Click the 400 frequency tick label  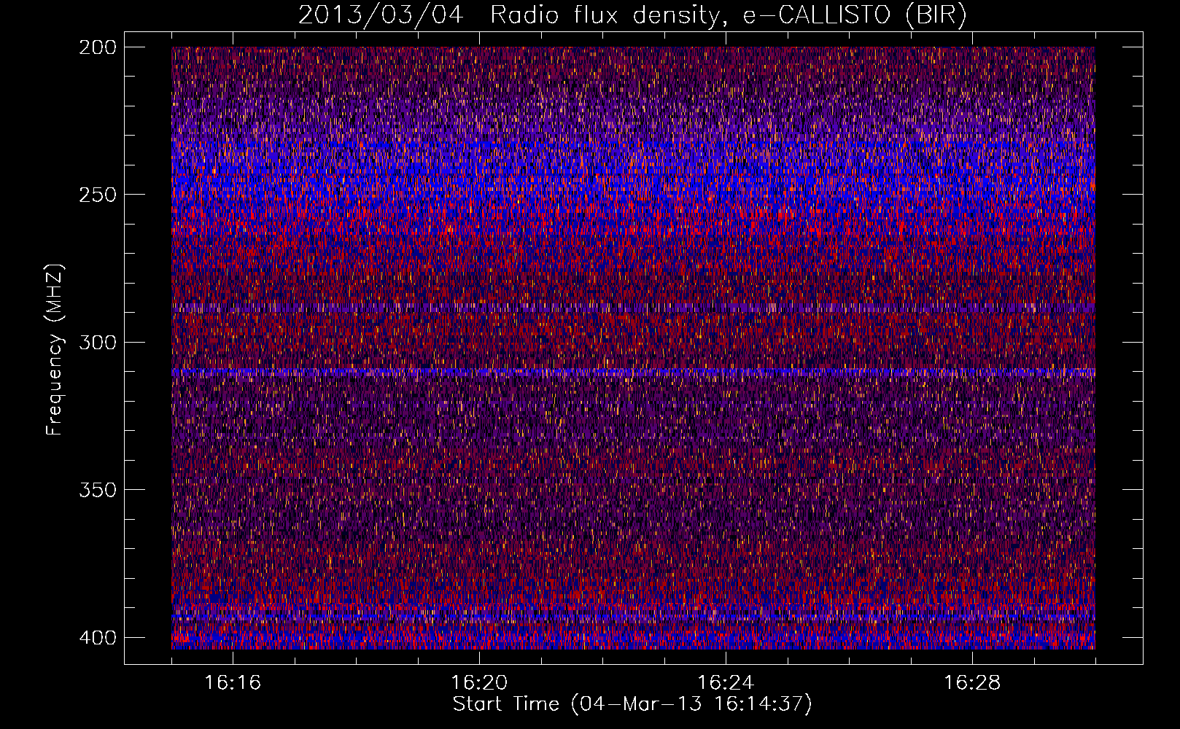[97, 638]
